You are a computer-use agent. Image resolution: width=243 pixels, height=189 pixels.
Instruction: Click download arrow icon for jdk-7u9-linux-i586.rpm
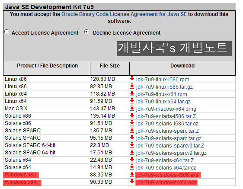click(132, 79)
